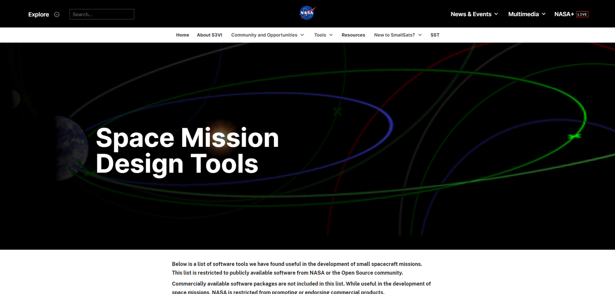Open the About S3VI page
Image resolution: width=615 pixels, height=294 pixels.
pyautogui.click(x=209, y=35)
